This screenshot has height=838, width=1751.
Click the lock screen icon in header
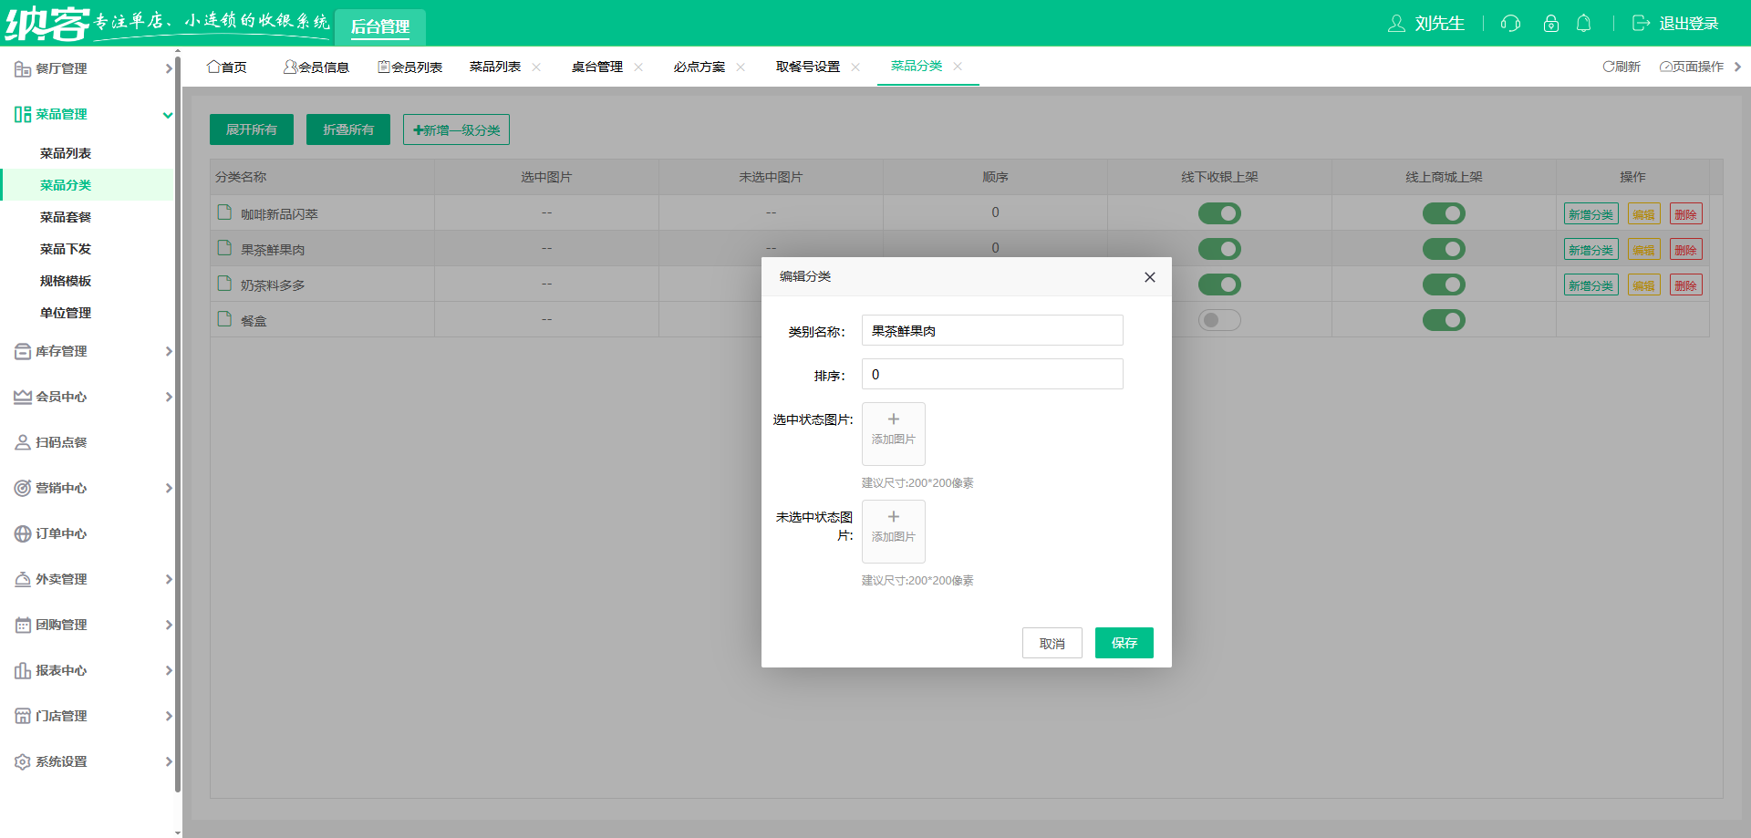[1550, 24]
